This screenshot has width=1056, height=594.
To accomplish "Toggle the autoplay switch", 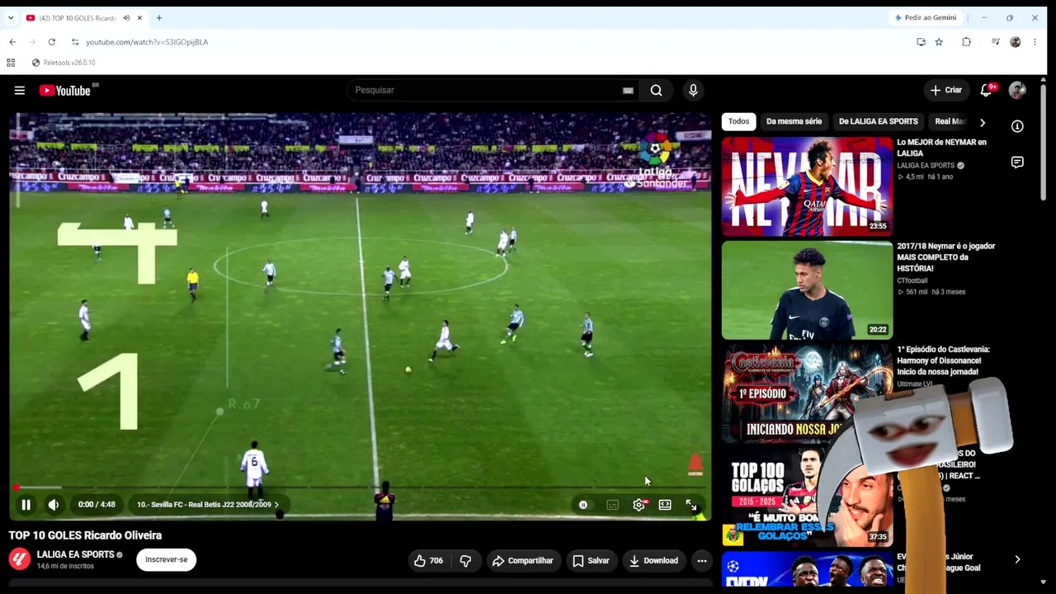I will 583,504.
